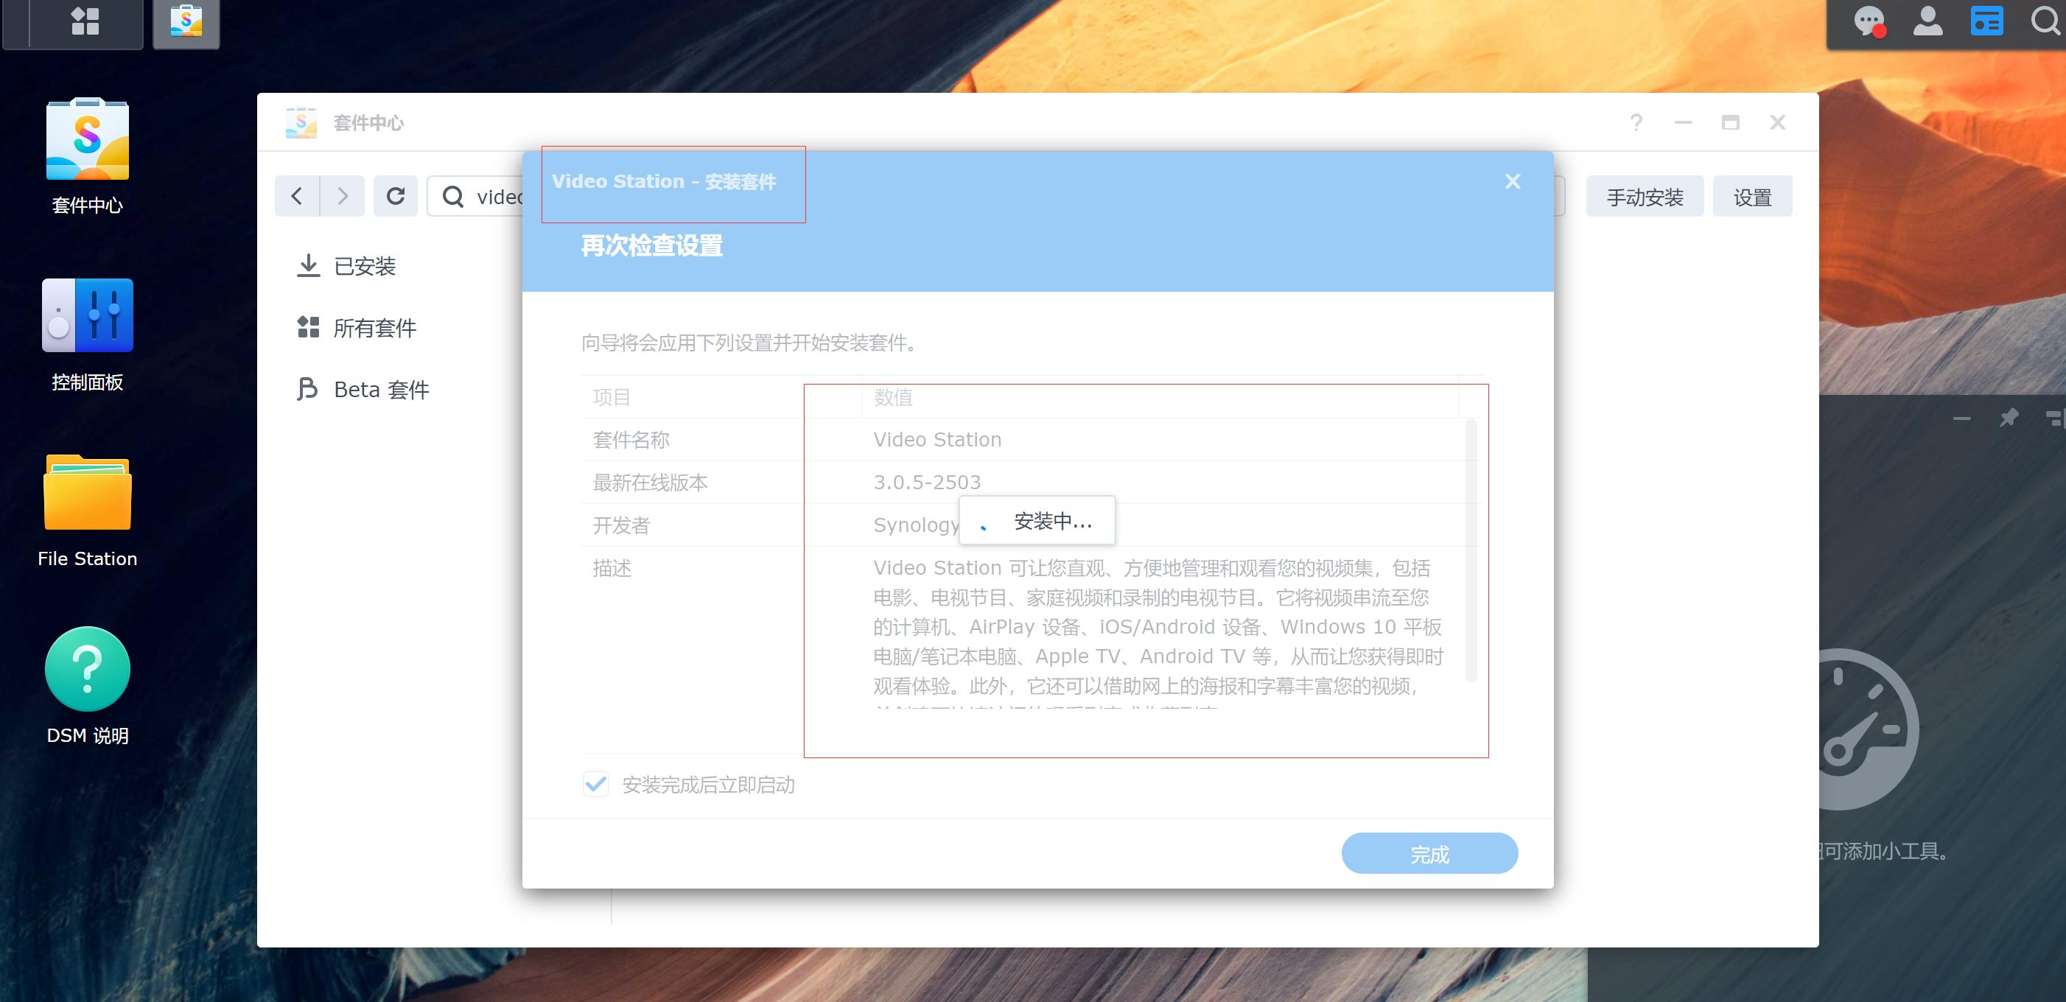
Task: Open Package Center 设置
Action: pos(1752,196)
